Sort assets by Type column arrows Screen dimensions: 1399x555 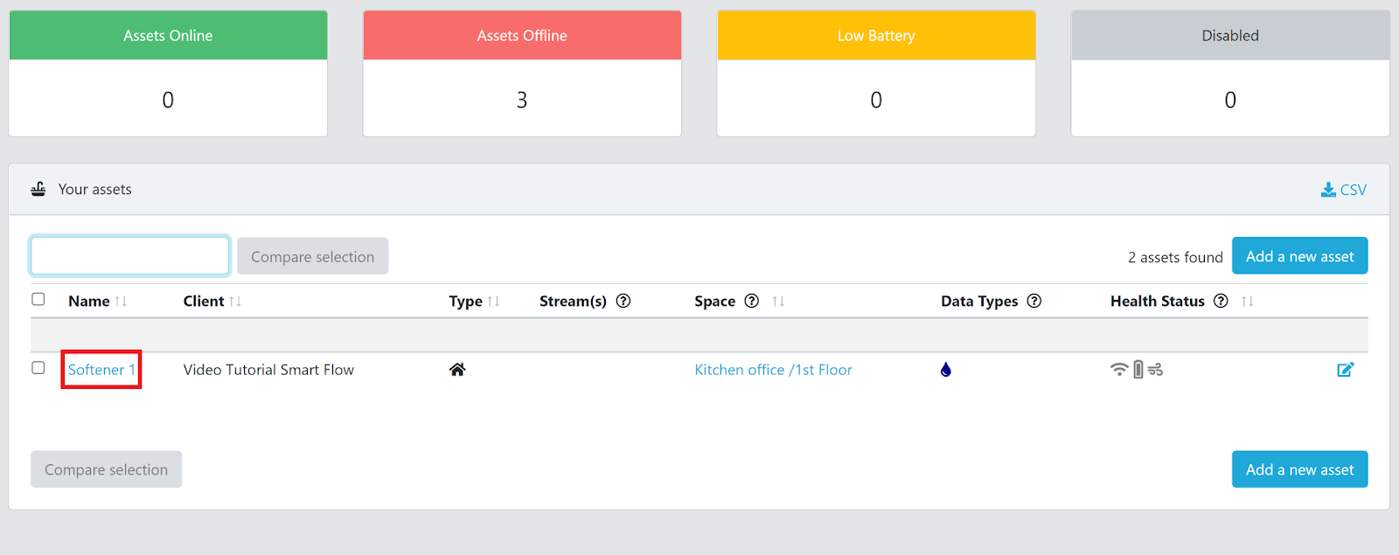(x=494, y=302)
